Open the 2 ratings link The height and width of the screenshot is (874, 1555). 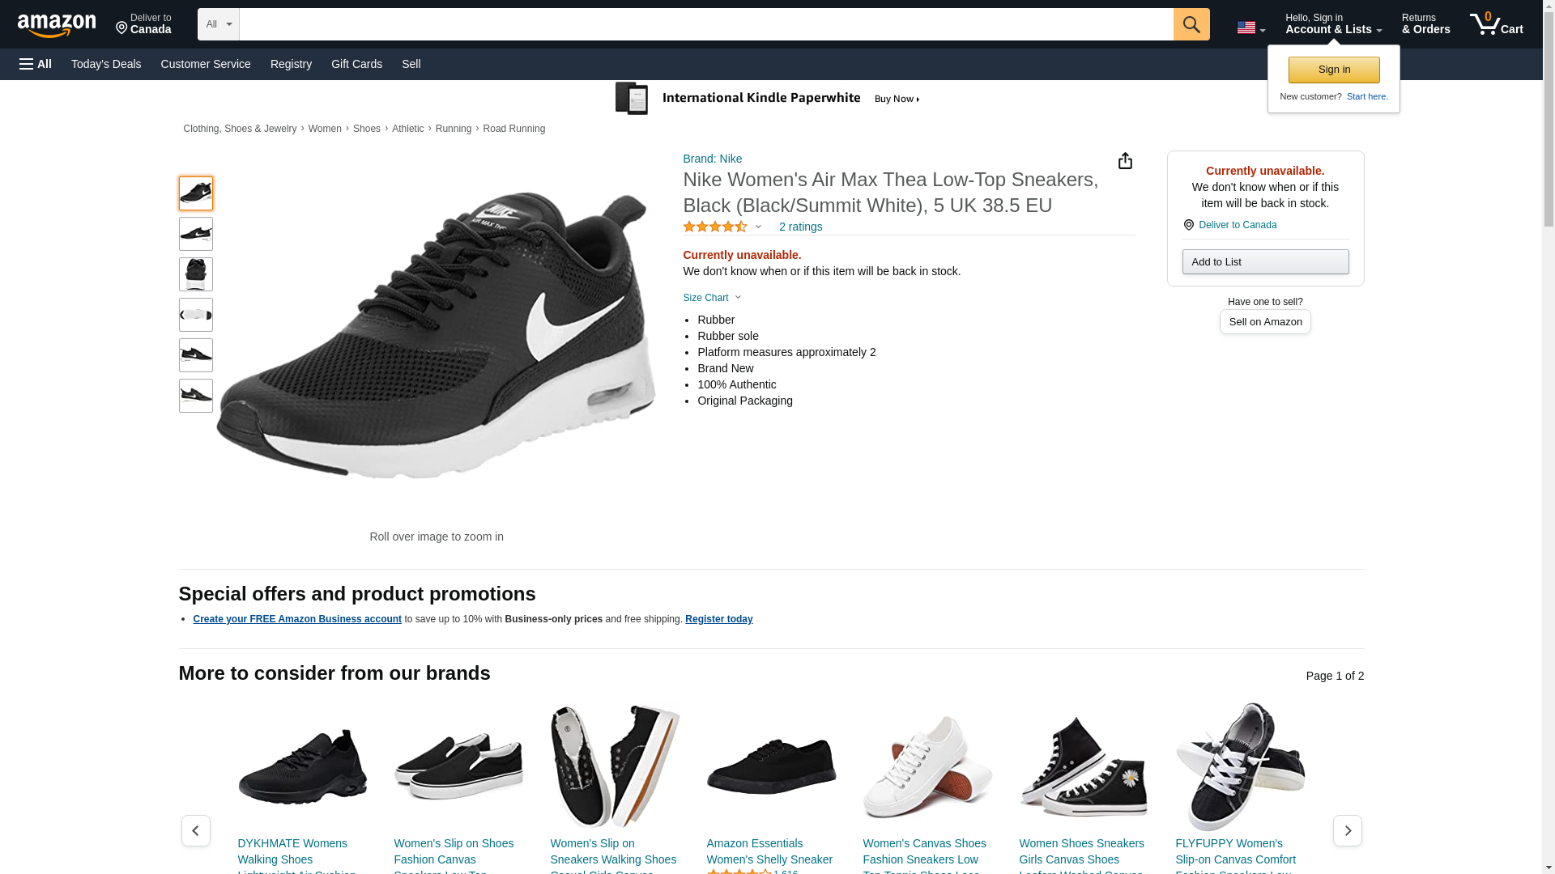click(x=800, y=227)
